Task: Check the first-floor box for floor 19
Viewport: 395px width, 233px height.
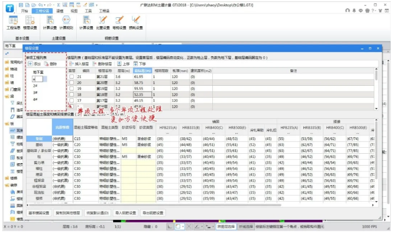Action: pyautogui.click(x=72, y=89)
